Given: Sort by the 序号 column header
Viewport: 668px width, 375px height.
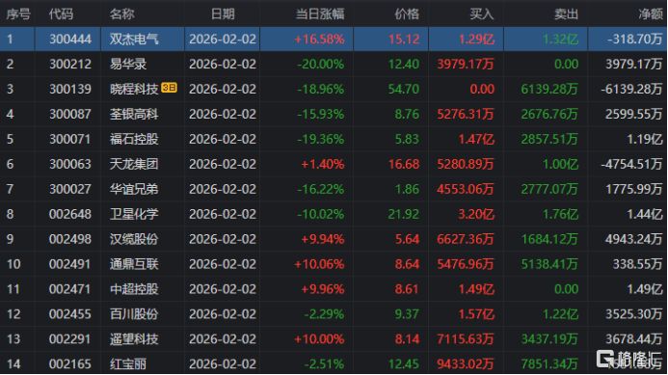Looking at the screenshot, I should coord(18,14).
